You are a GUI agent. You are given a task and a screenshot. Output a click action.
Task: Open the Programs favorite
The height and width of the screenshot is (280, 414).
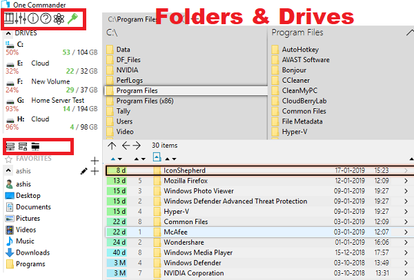[26, 264]
